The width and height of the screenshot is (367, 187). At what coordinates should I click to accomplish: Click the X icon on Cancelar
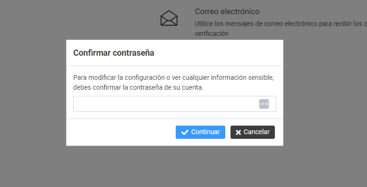pos(238,133)
